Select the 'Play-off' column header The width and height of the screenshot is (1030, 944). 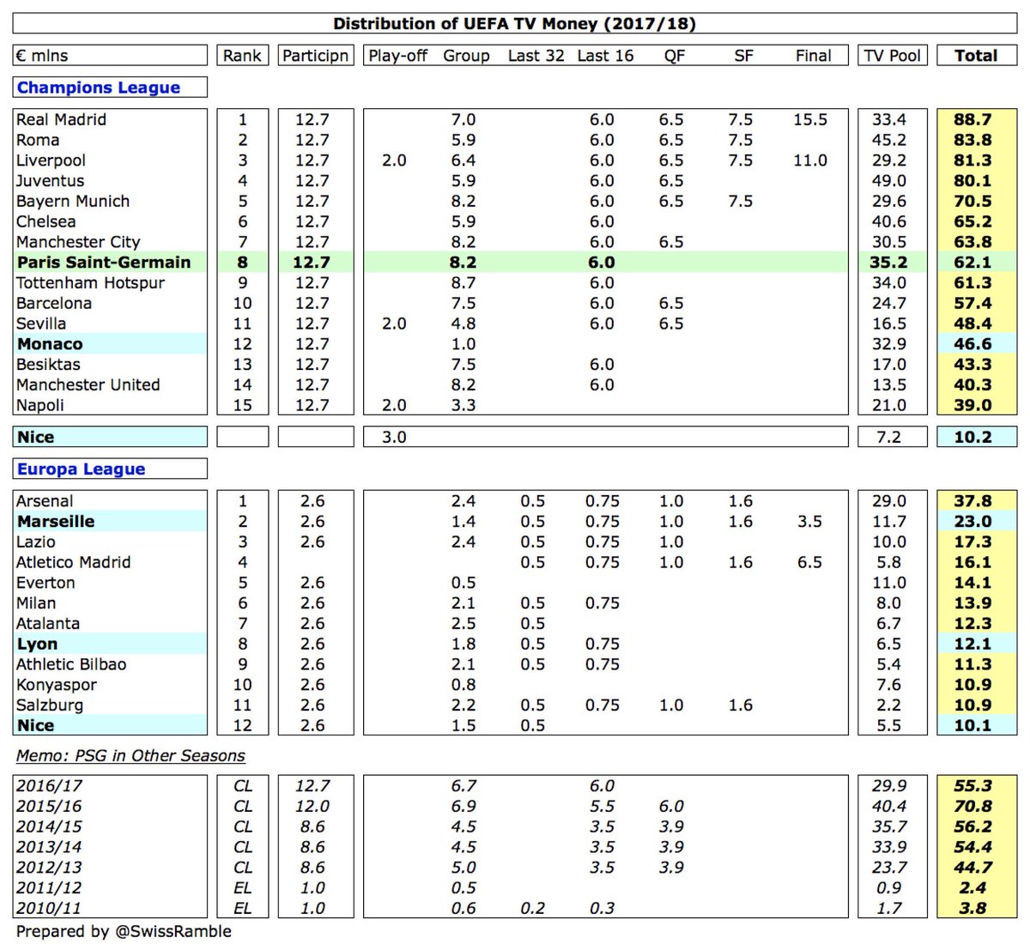397,56
